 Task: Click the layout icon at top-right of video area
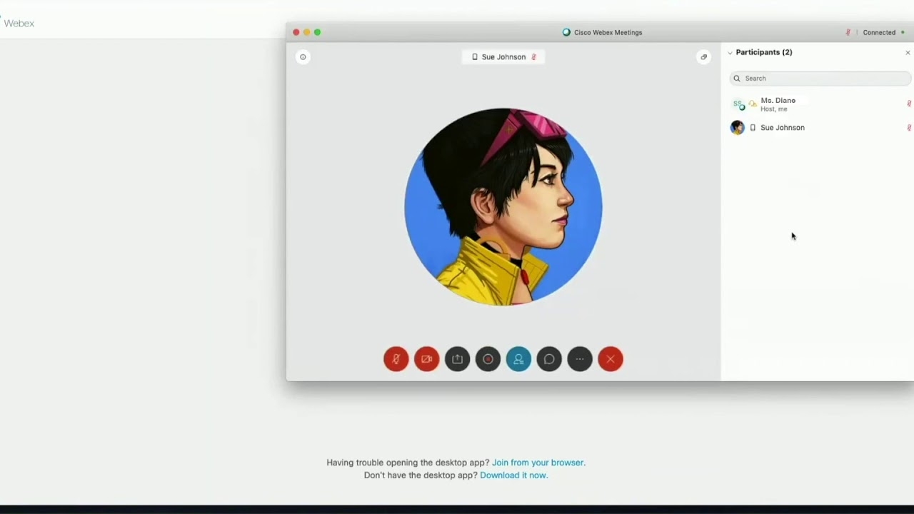703,57
